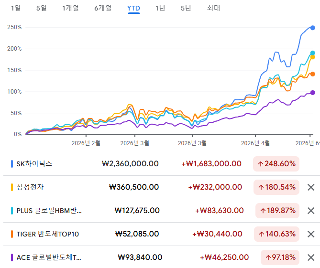The height and width of the screenshot is (268, 320).
Task: Click the 140.63% gain badge
Action: pos(276,234)
